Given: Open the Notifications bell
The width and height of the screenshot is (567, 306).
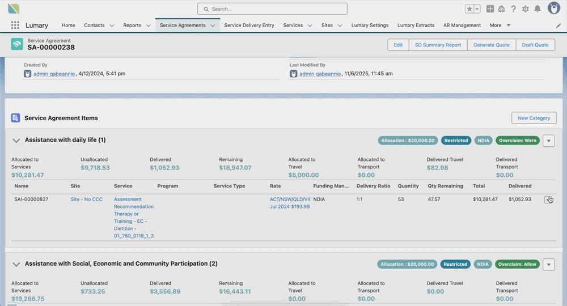Looking at the screenshot, I should point(538,9).
